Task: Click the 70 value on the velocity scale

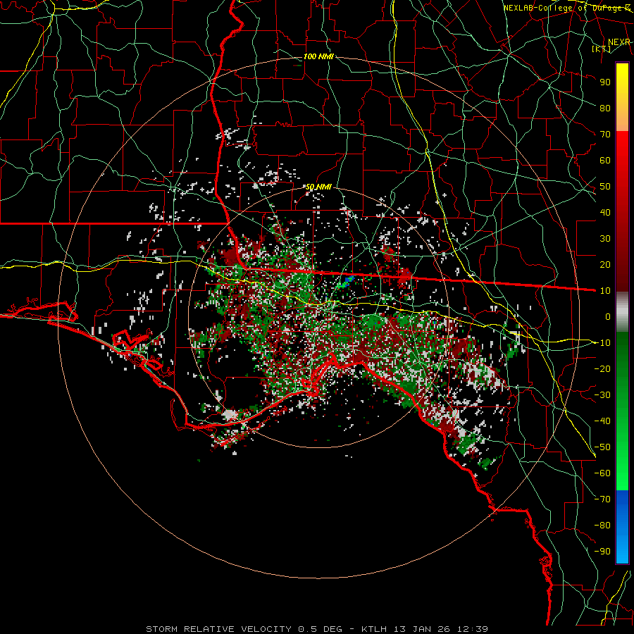Action: point(605,135)
